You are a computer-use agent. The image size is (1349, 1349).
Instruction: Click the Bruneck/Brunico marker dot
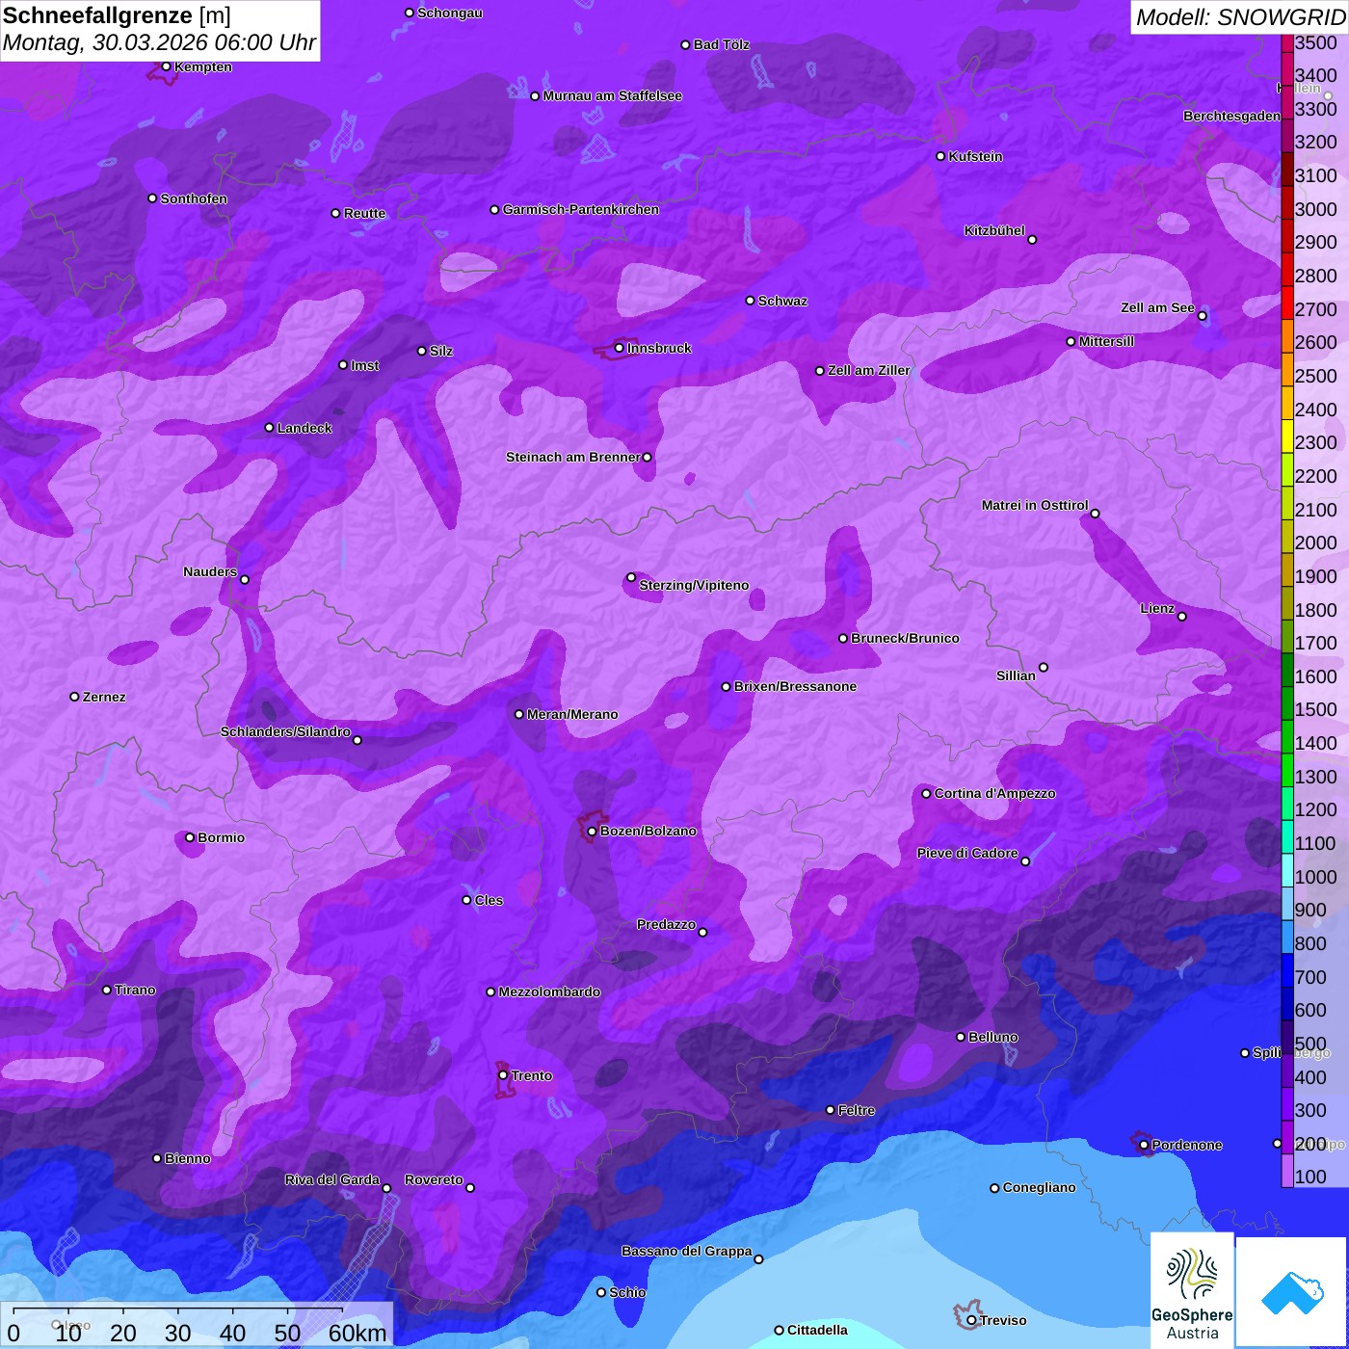coord(842,638)
